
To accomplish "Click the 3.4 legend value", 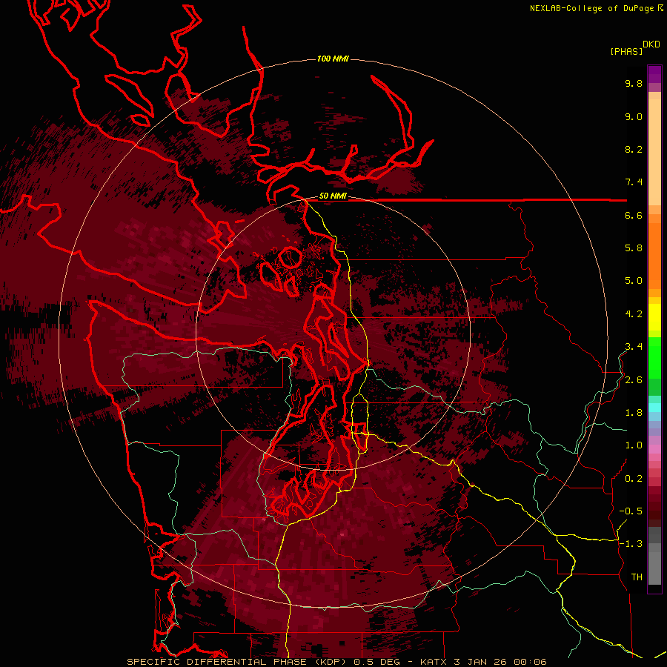I will click(x=634, y=347).
